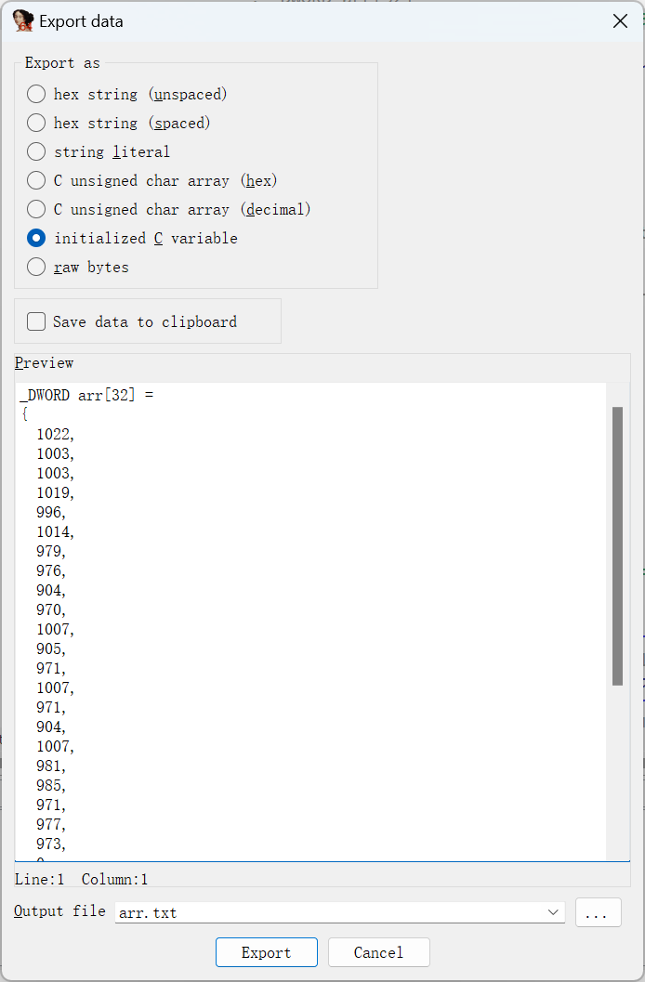This screenshot has width=645, height=982.
Task: Click the Export button
Action: [266, 952]
